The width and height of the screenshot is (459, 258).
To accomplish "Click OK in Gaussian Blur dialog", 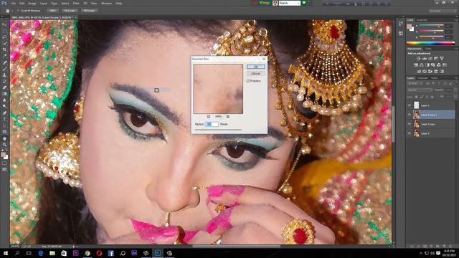I will coord(255,67).
